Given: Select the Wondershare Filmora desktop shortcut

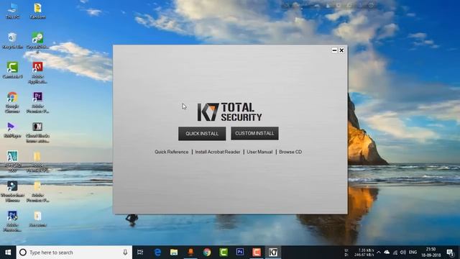Looking at the screenshot, I should click(13, 191).
